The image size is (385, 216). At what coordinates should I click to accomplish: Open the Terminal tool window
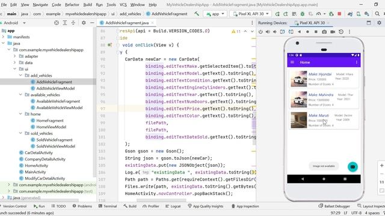pyautogui.click(x=108, y=206)
